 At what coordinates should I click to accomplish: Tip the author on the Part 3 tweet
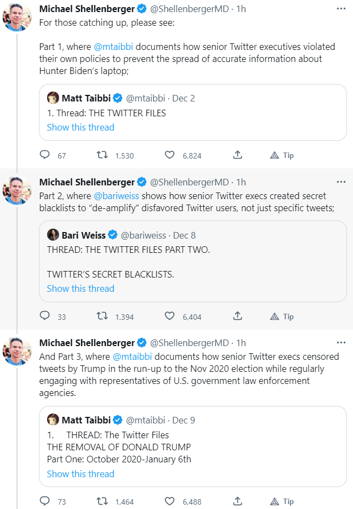coord(282,501)
